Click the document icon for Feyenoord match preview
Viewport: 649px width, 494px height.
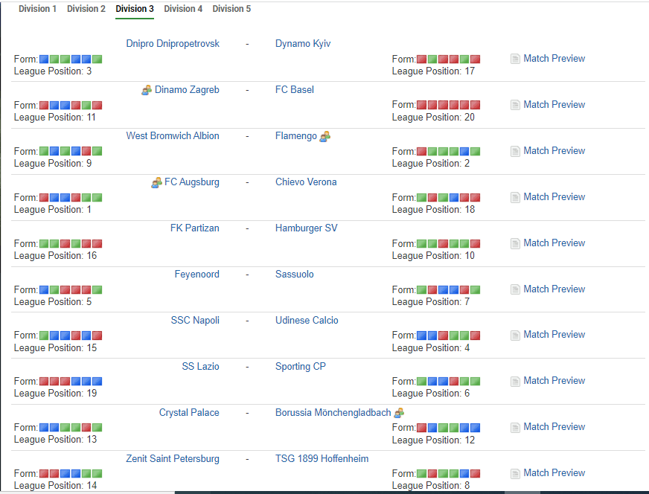515,289
